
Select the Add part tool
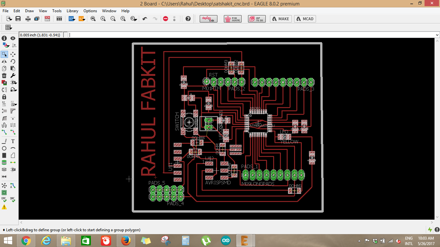pos(4,83)
